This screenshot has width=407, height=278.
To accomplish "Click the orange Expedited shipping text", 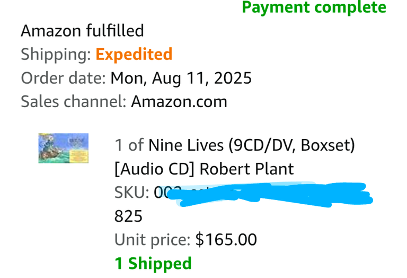I will tap(134, 54).
